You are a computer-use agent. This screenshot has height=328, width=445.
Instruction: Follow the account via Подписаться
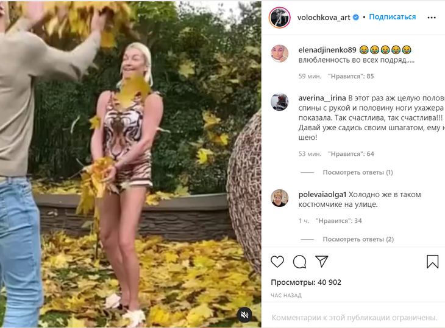[x=392, y=17]
